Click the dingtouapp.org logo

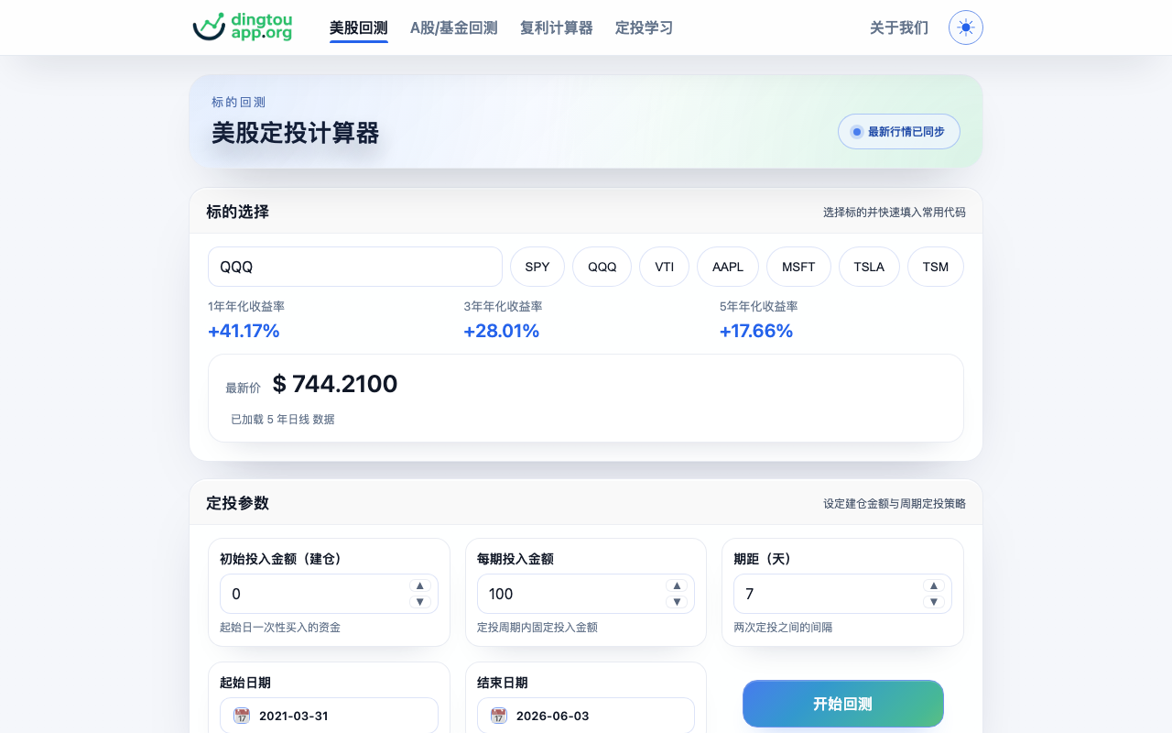[243, 27]
